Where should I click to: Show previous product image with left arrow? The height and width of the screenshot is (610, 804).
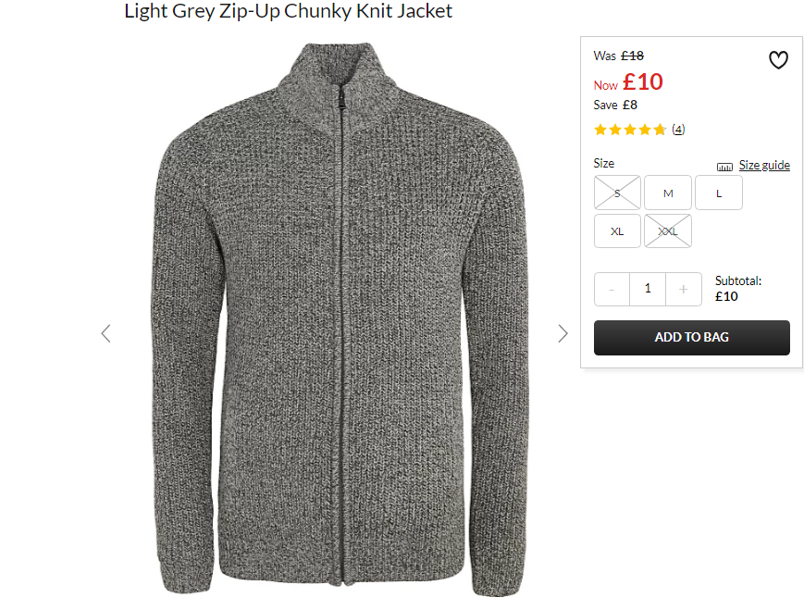point(106,333)
